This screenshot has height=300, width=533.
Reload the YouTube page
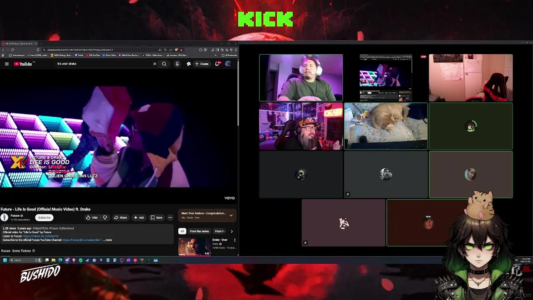point(12,50)
